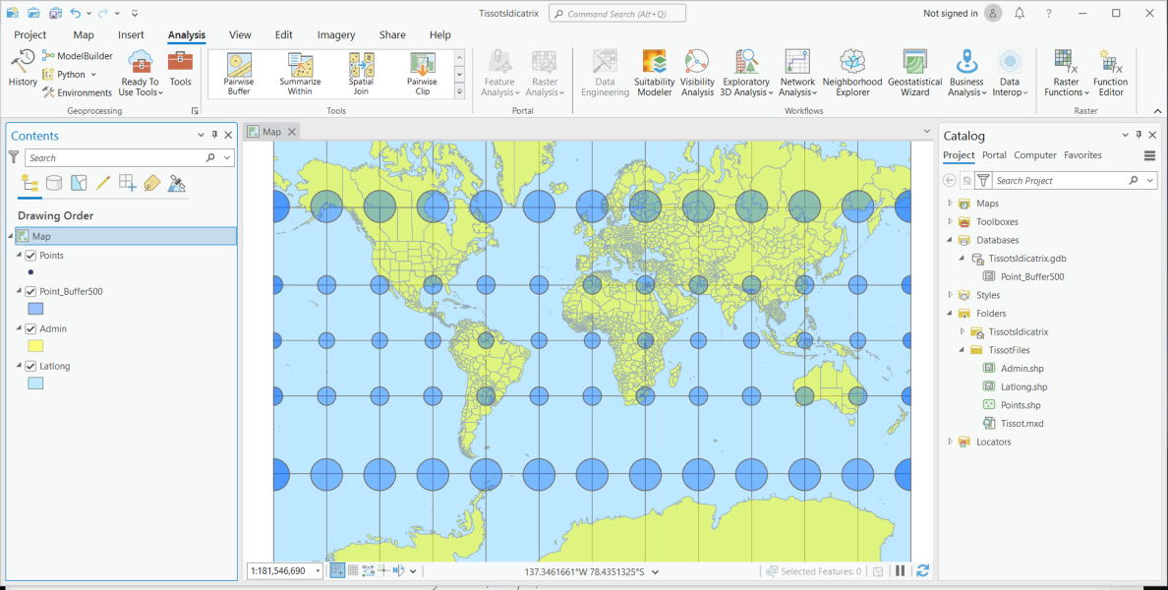Disable the Point_Buffer500 layer checkbox

[x=31, y=291]
